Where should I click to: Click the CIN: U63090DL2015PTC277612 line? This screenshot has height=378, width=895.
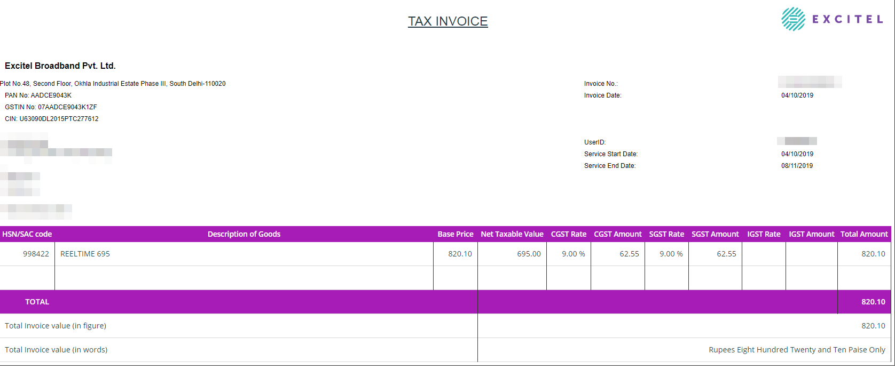52,119
